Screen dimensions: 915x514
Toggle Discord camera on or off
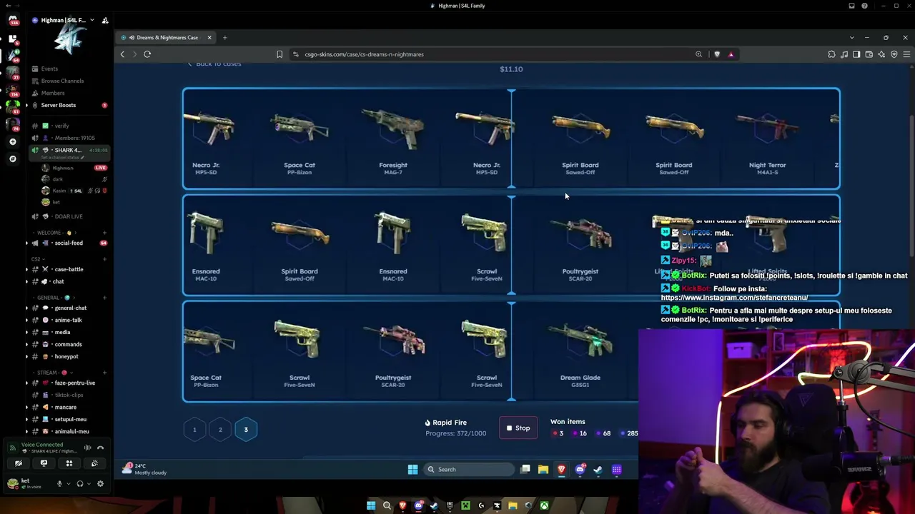[19, 463]
